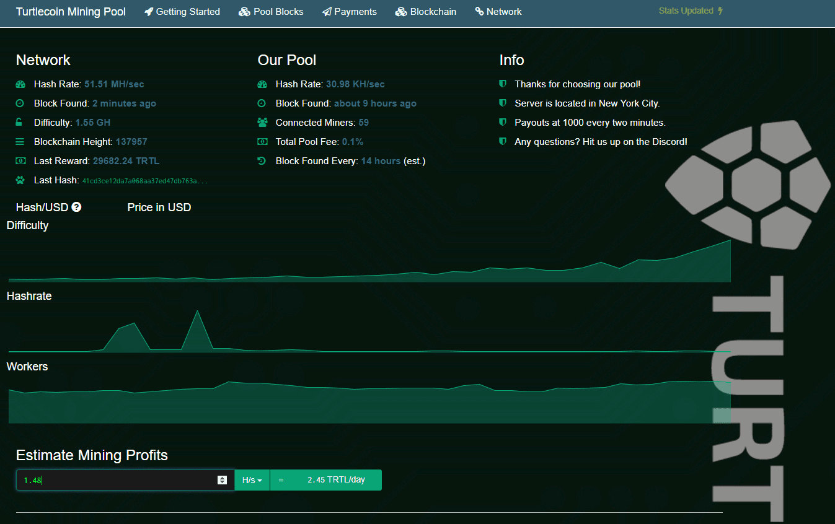The width and height of the screenshot is (835, 524).
Task: Go to the Pool Blocks tab
Action: [278, 12]
